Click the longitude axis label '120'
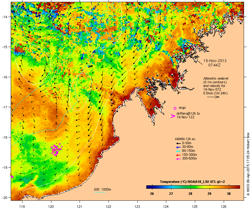The height and width of the screenshot is (209, 252). pos(51,207)
